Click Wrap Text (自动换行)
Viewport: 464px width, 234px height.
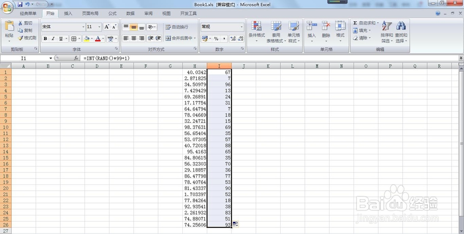177,27
